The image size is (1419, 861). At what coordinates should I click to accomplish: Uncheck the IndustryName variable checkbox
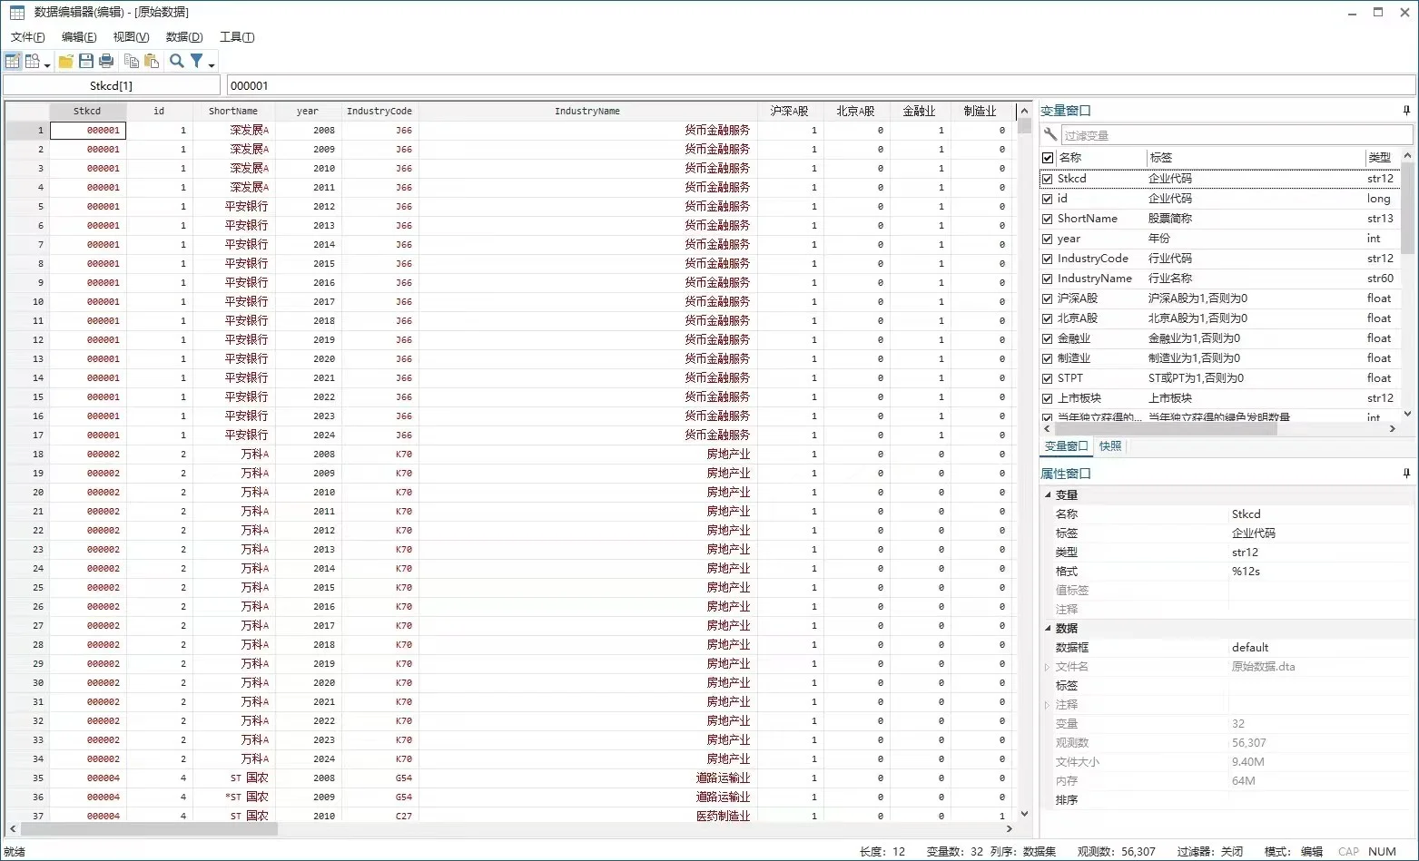[1048, 279]
